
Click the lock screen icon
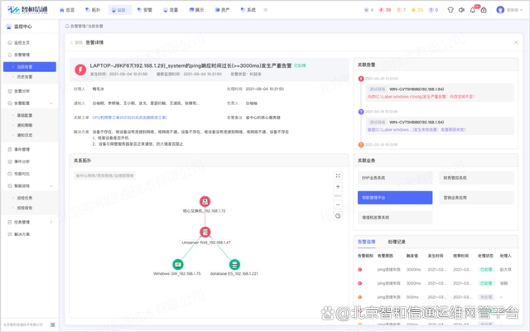click(484, 10)
